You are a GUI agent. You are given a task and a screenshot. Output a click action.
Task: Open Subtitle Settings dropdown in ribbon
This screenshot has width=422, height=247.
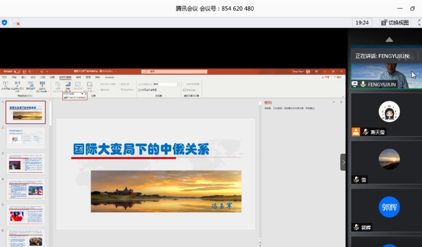click(190, 90)
